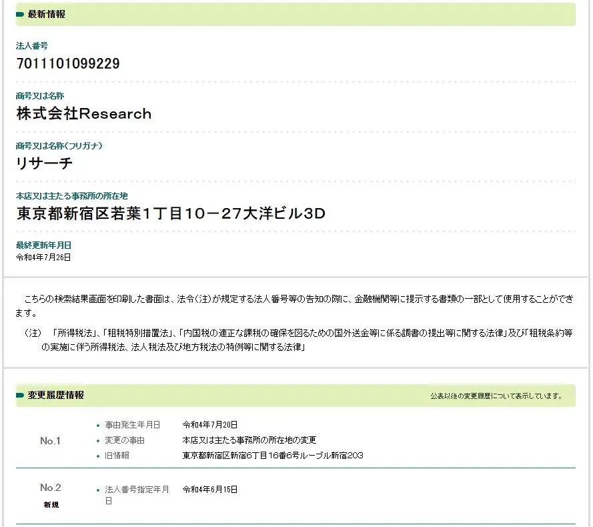The width and height of the screenshot is (593, 527).
Task: Click the address 東京都新宿区若葉1丁目10-27大洋ビル3D
Action: click(171, 213)
